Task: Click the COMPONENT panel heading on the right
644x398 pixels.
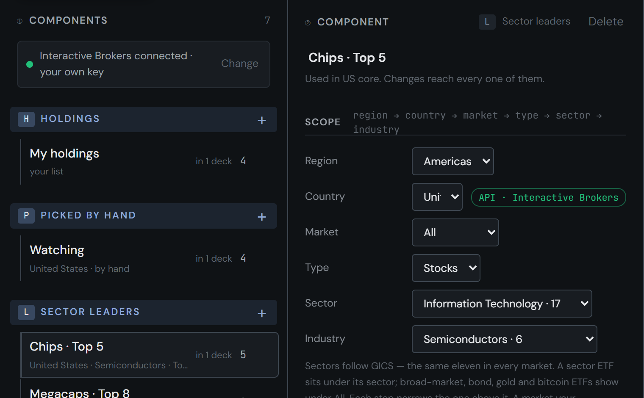Action: pos(353,22)
